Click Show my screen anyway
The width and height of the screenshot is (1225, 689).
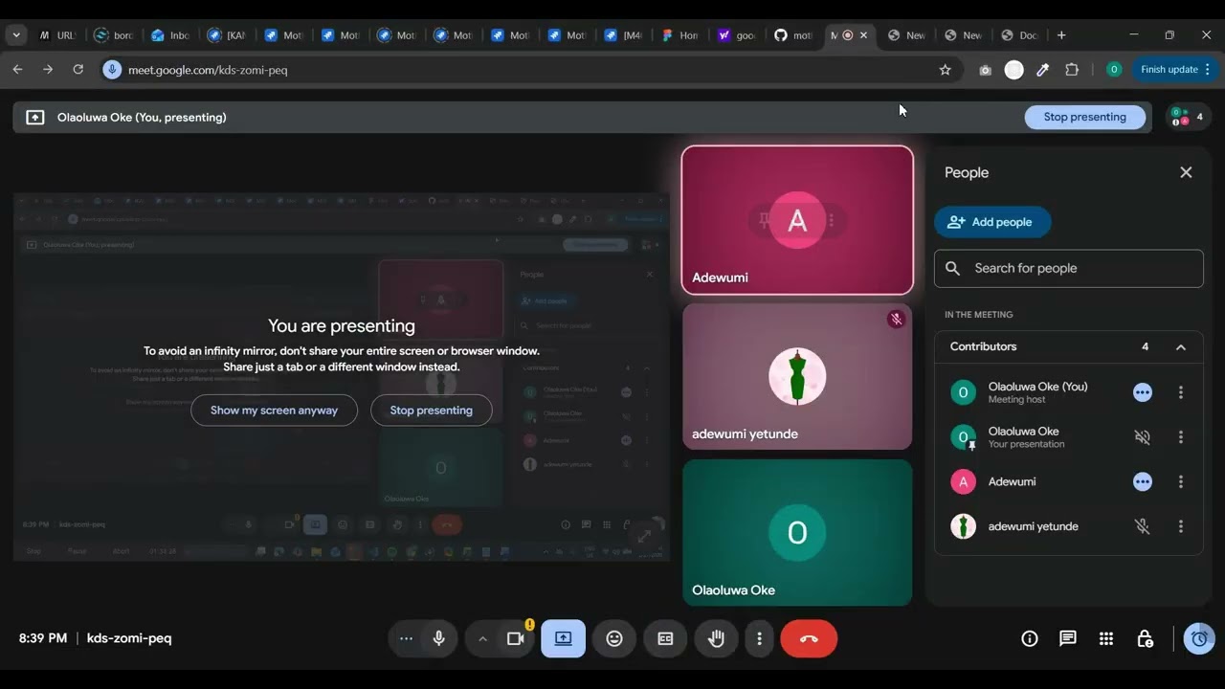274,411
